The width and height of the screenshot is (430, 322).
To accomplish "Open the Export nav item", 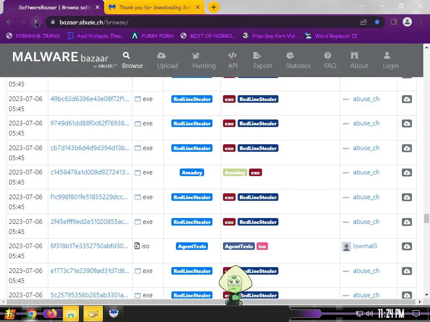I will click(x=262, y=60).
